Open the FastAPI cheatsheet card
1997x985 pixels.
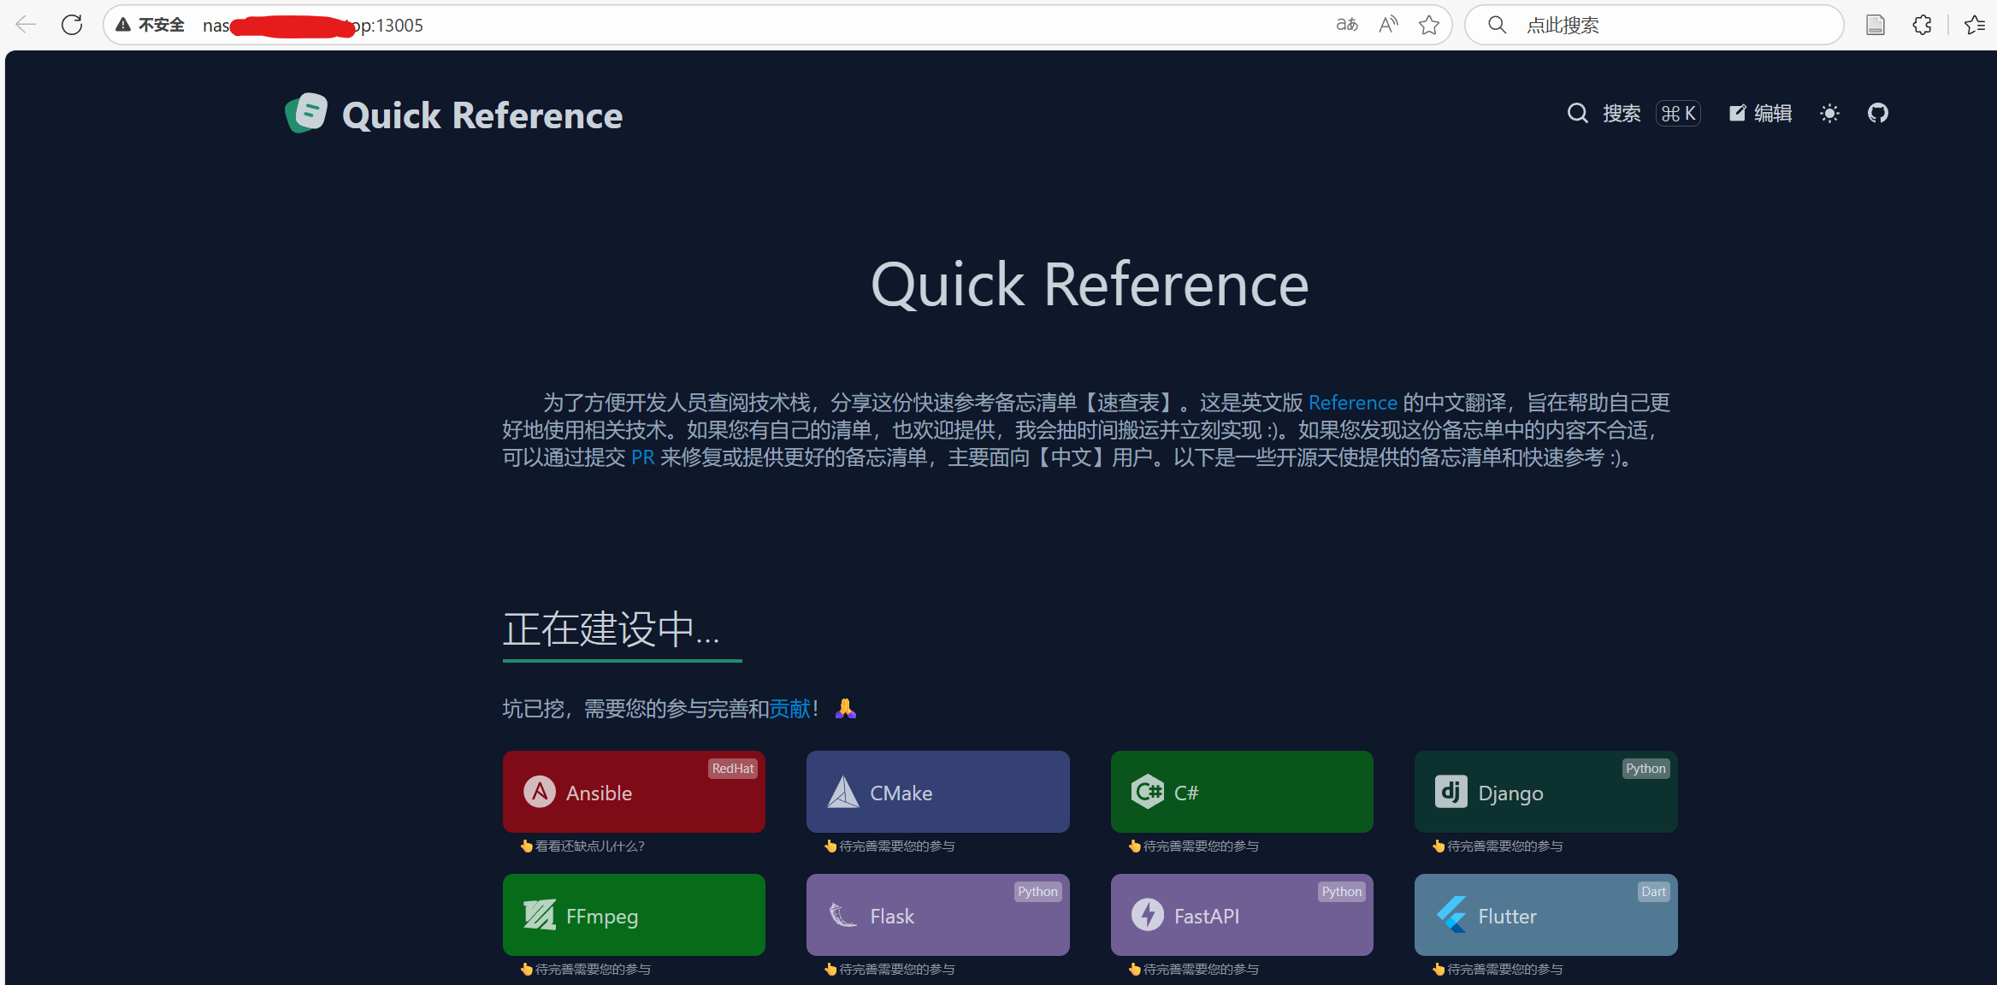point(1242,915)
